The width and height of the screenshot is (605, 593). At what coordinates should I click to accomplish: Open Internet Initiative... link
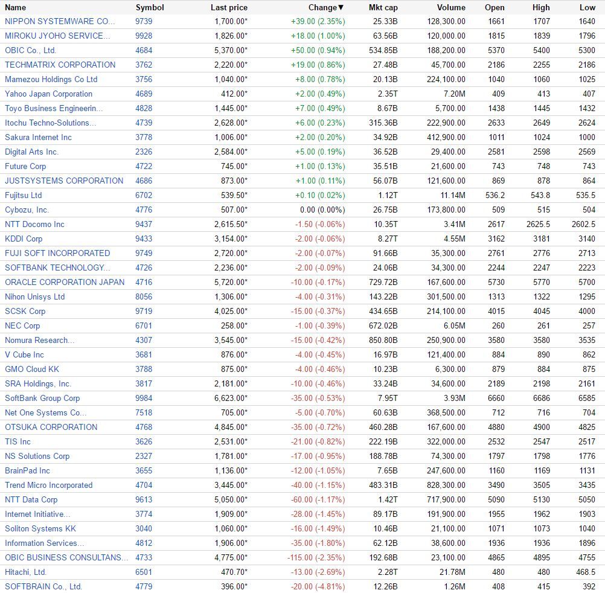click(x=38, y=514)
